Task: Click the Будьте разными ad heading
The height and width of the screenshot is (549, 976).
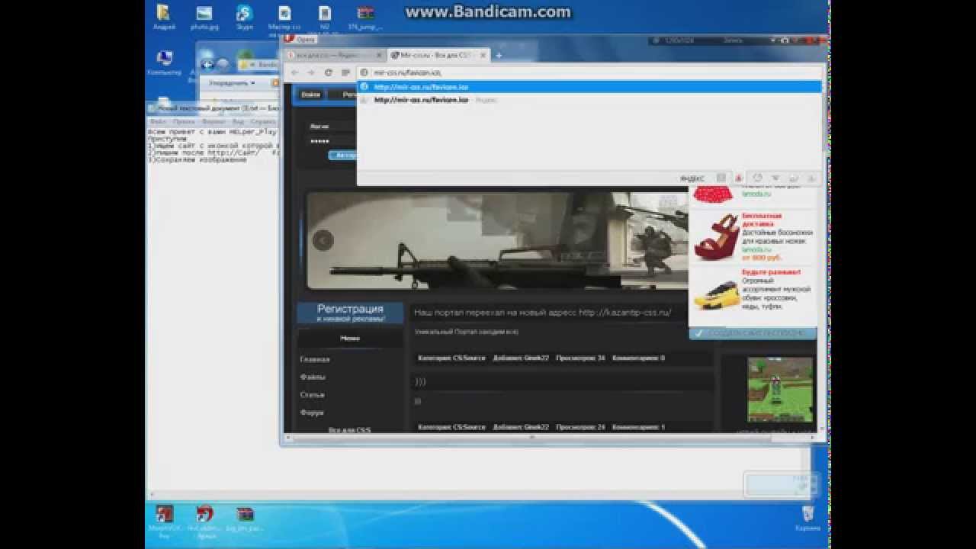Action: 771,272
